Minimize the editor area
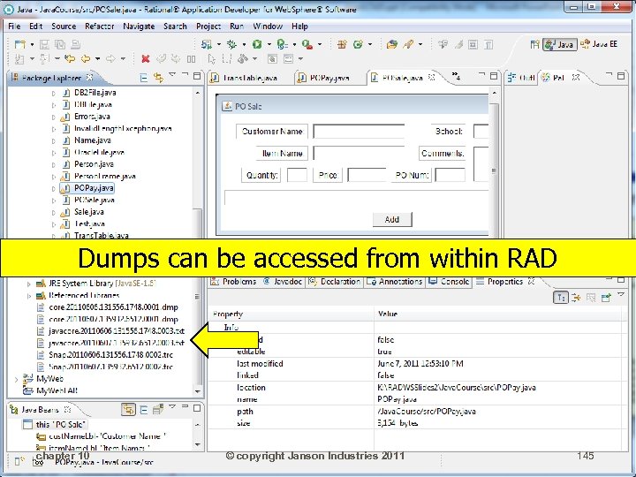 481,74
